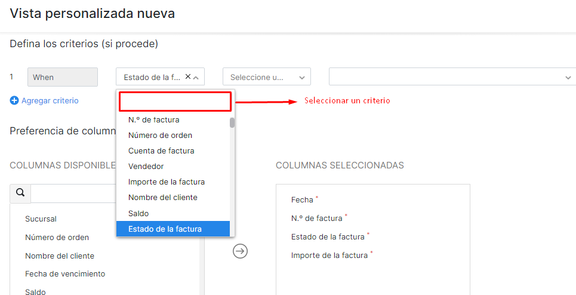Clear the Estado de la factura selection with X

(188, 76)
